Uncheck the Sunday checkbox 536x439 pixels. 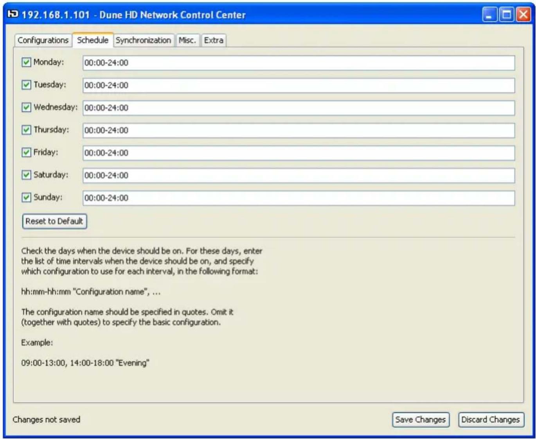click(26, 197)
